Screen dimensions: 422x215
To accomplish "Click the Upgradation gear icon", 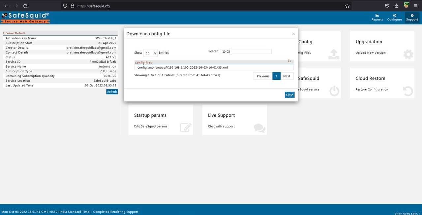I will (408, 54).
